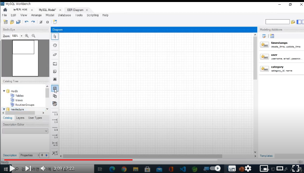Select the place new view tool
This screenshot has height=173, width=304.
click(x=55, y=96)
